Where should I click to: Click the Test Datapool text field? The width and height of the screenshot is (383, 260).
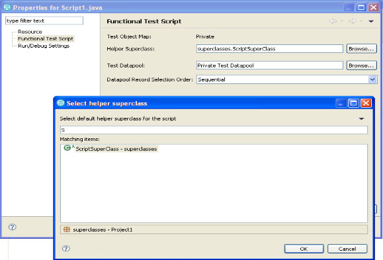(270, 65)
